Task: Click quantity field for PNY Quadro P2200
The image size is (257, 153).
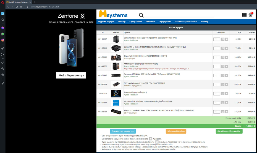Action: point(217,84)
